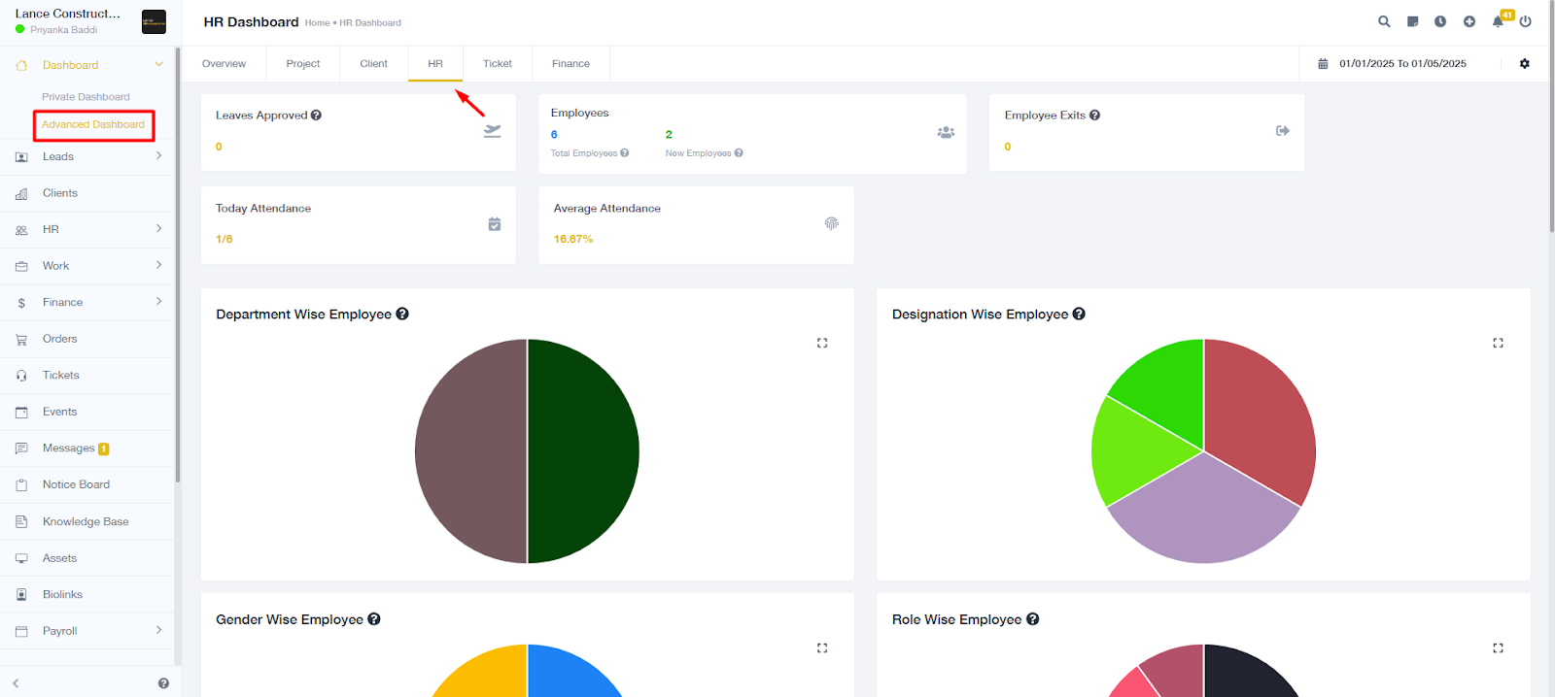The height and width of the screenshot is (697, 1555).
Task: Open dashboard settings gear icon
Action: click(x=1524, y=64)
